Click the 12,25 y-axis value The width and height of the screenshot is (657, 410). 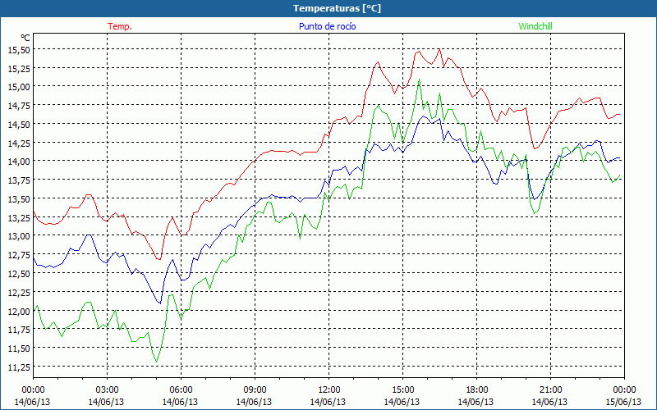19,292
